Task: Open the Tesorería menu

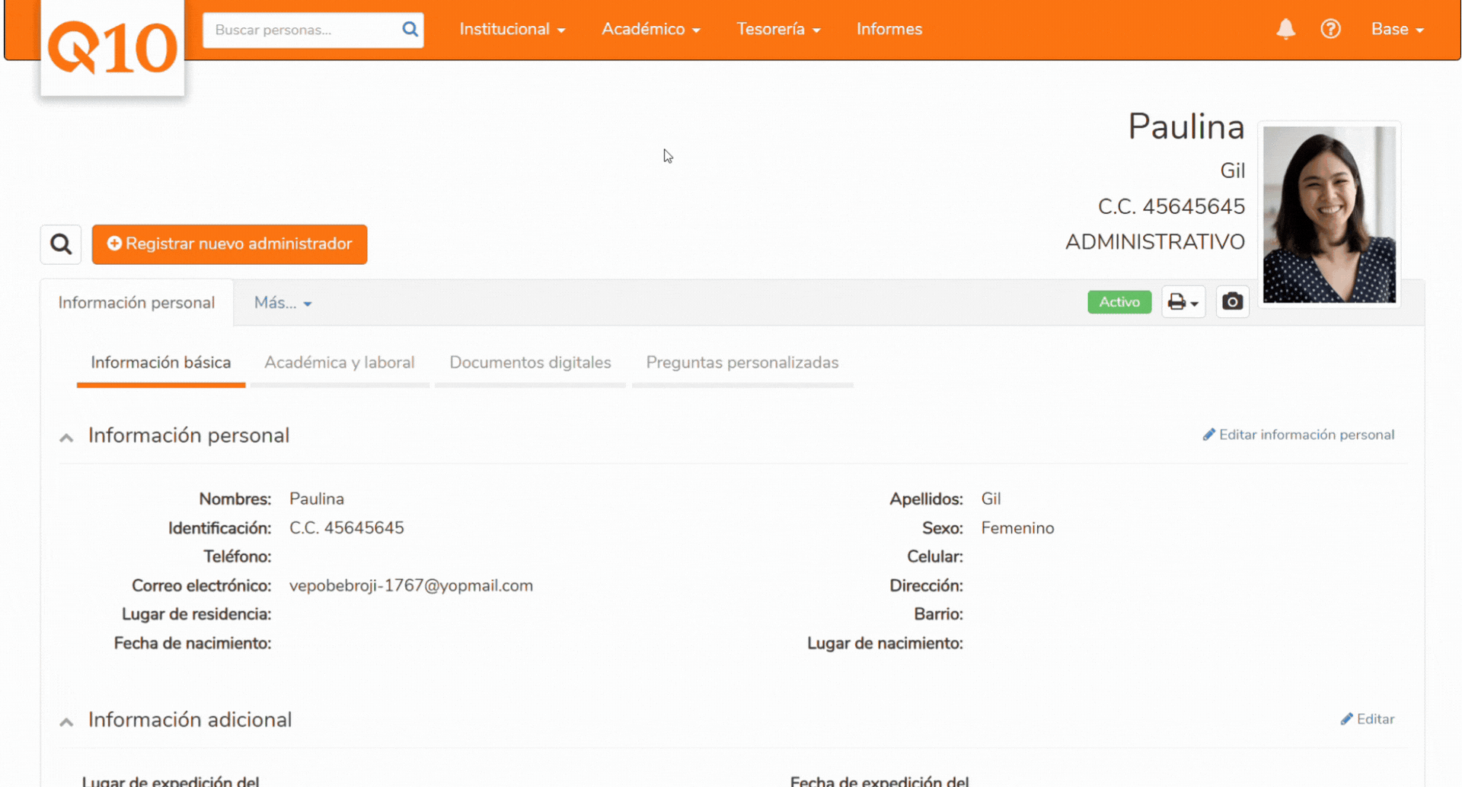Action: [x=777, y=29]
